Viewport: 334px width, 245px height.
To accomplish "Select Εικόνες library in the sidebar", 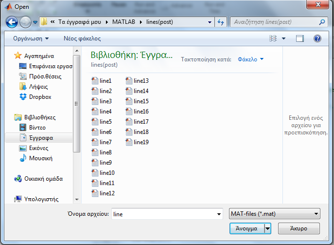I will (34, 148).
